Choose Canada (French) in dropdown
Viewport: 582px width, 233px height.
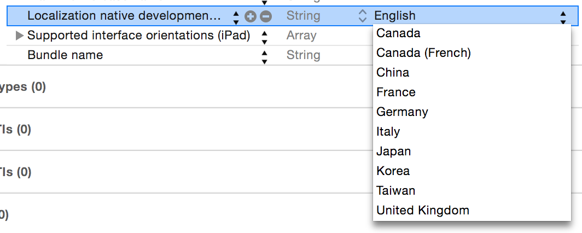(x=423, y=53)
